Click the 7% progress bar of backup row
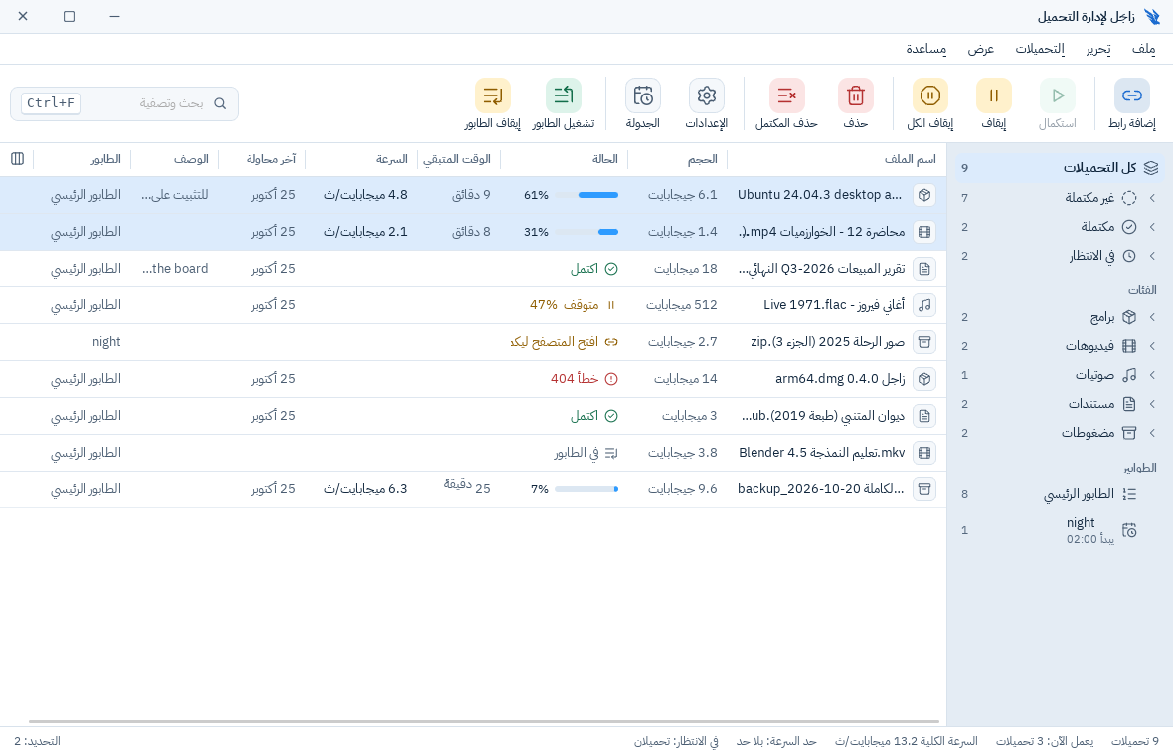1173x756 pixels. [586, 489]
